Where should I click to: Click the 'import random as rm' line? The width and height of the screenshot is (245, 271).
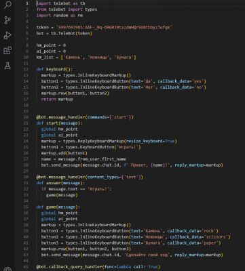click(60, 16)
